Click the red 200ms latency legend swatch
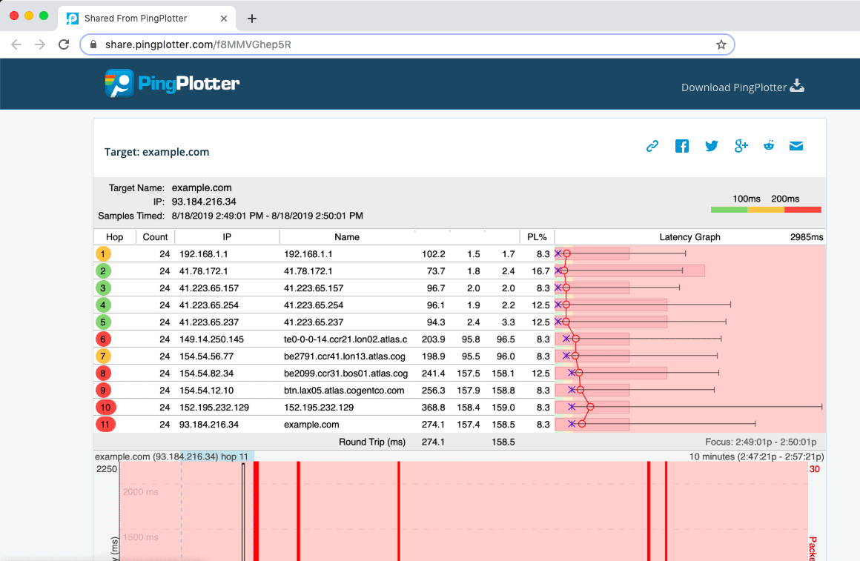The width and height of the screenshot is (860, 561). [x=802, y=210]
